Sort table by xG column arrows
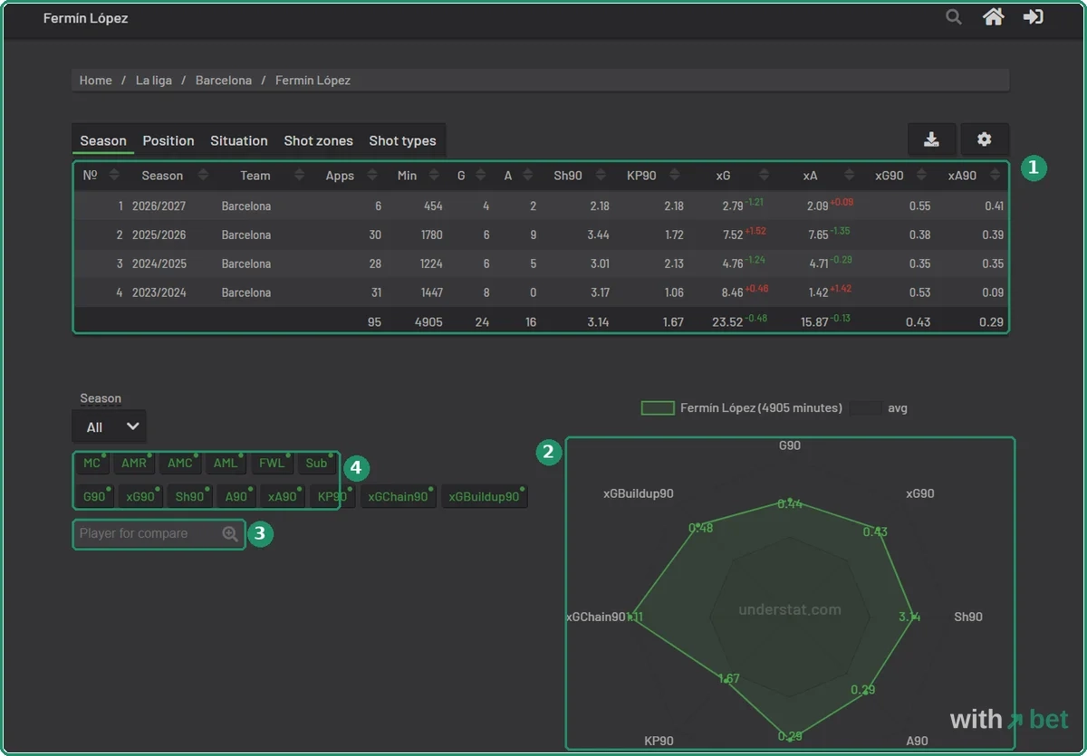The image size is (1087, 756). (765, 176)
